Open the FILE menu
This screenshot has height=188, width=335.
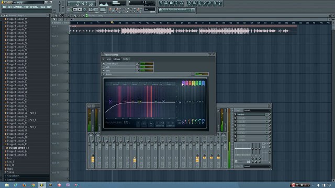5,7
